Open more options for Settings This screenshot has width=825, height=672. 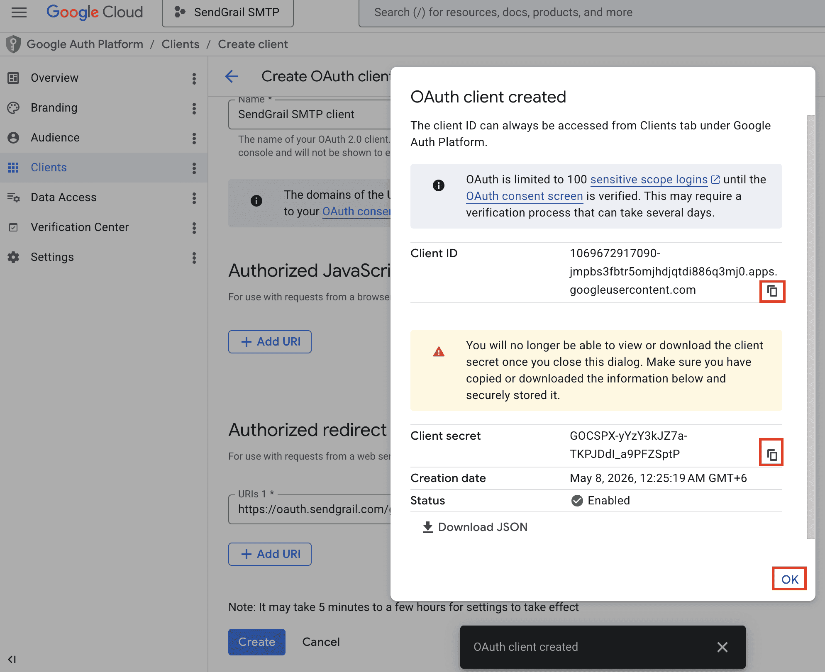coord(194,258)
